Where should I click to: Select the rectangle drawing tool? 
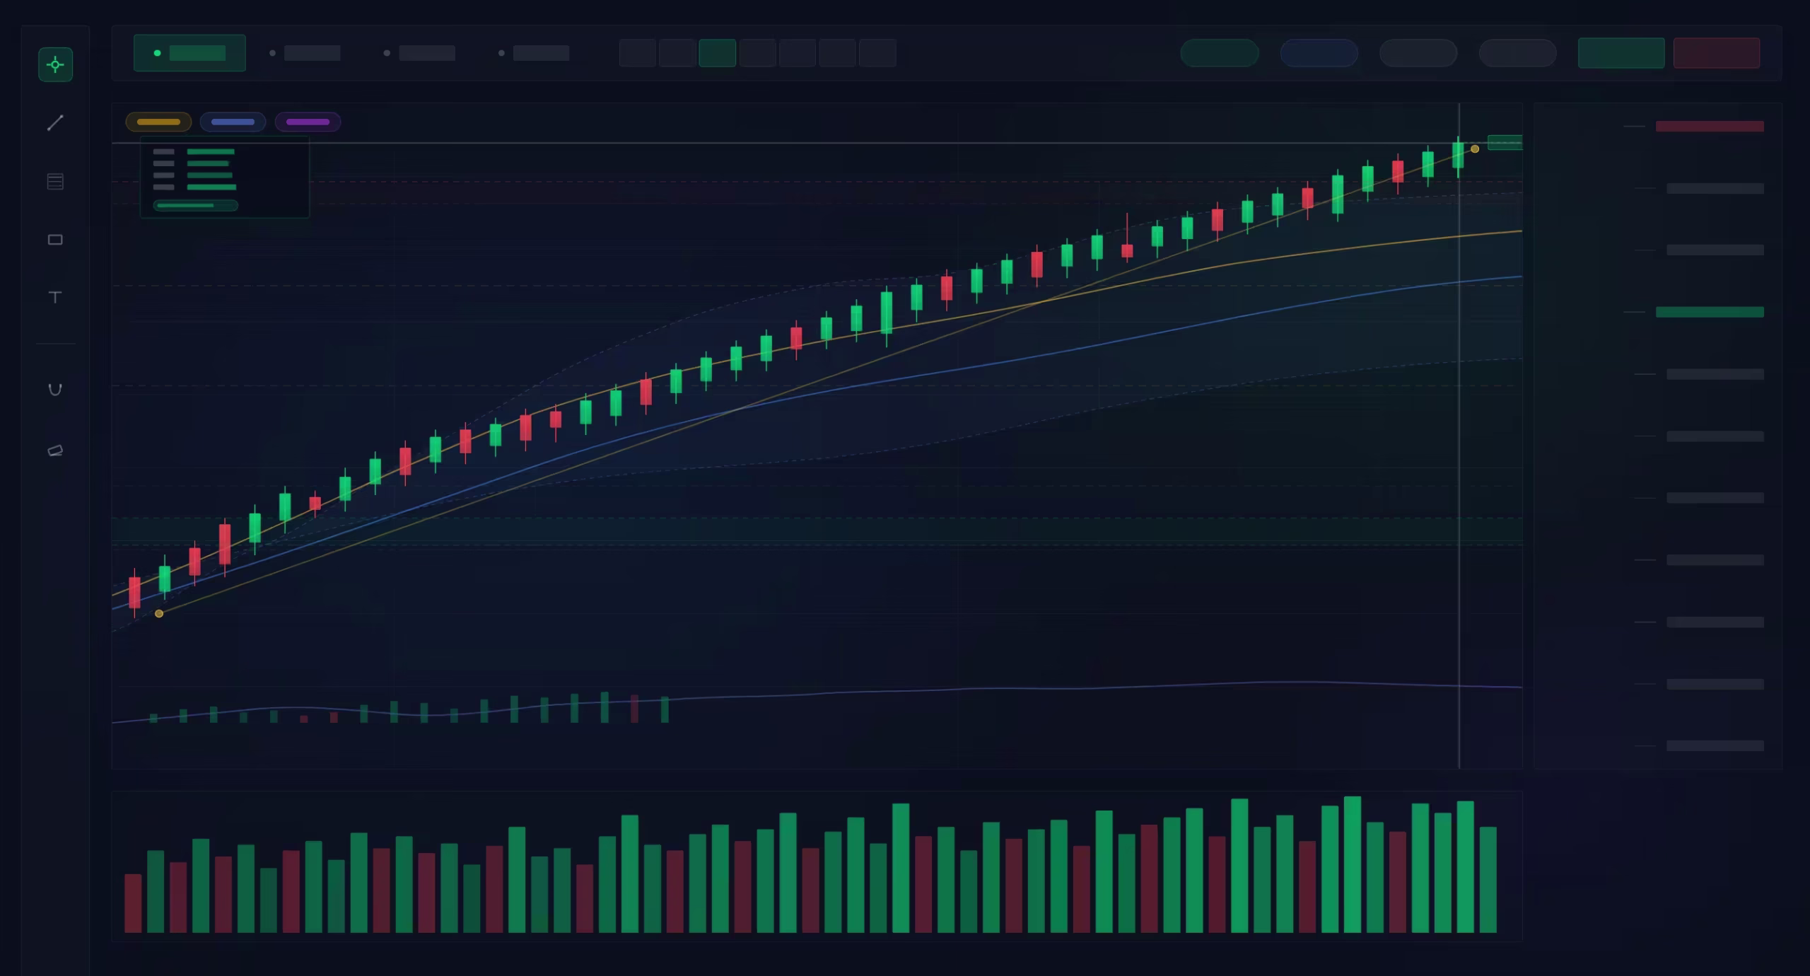click(55, 240)
